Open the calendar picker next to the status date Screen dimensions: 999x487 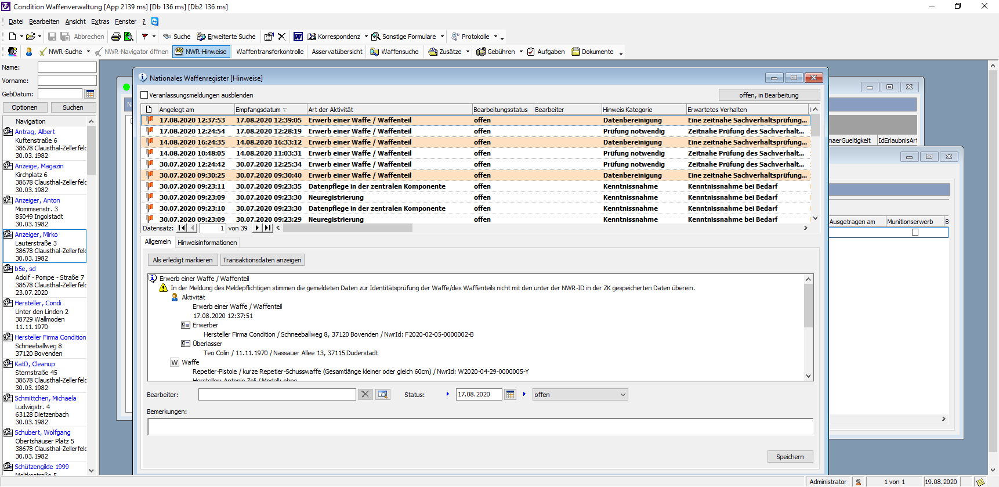pos(510,395)
